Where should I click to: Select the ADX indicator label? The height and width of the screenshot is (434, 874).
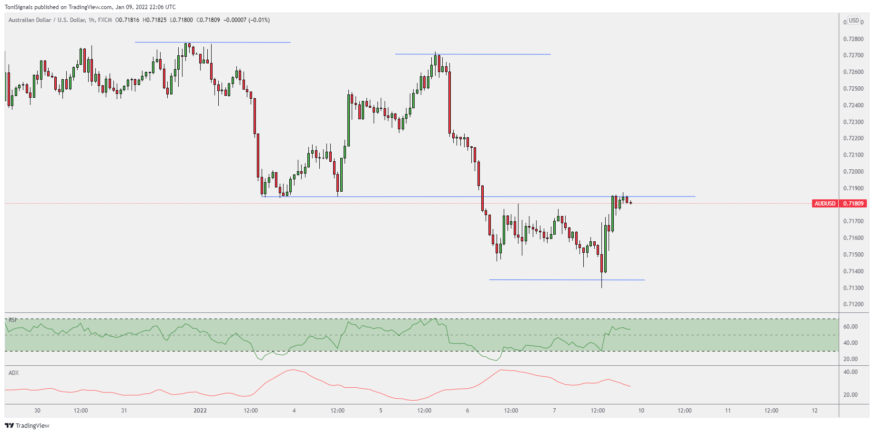click(x=14, y=373)
